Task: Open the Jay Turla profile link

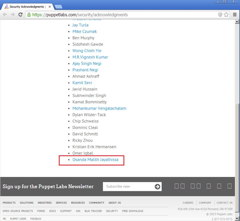Action: pos(80,25)
